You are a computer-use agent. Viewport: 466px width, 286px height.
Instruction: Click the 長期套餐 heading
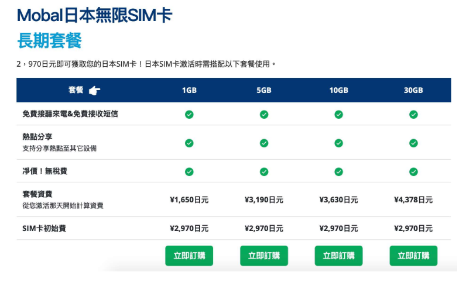pos(49,41)
